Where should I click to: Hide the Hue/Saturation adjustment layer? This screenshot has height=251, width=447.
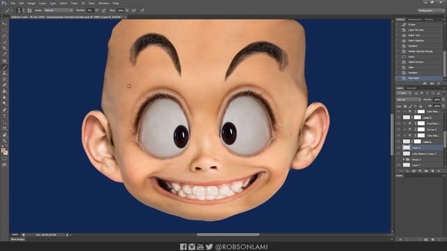click(x=399, y=123)
